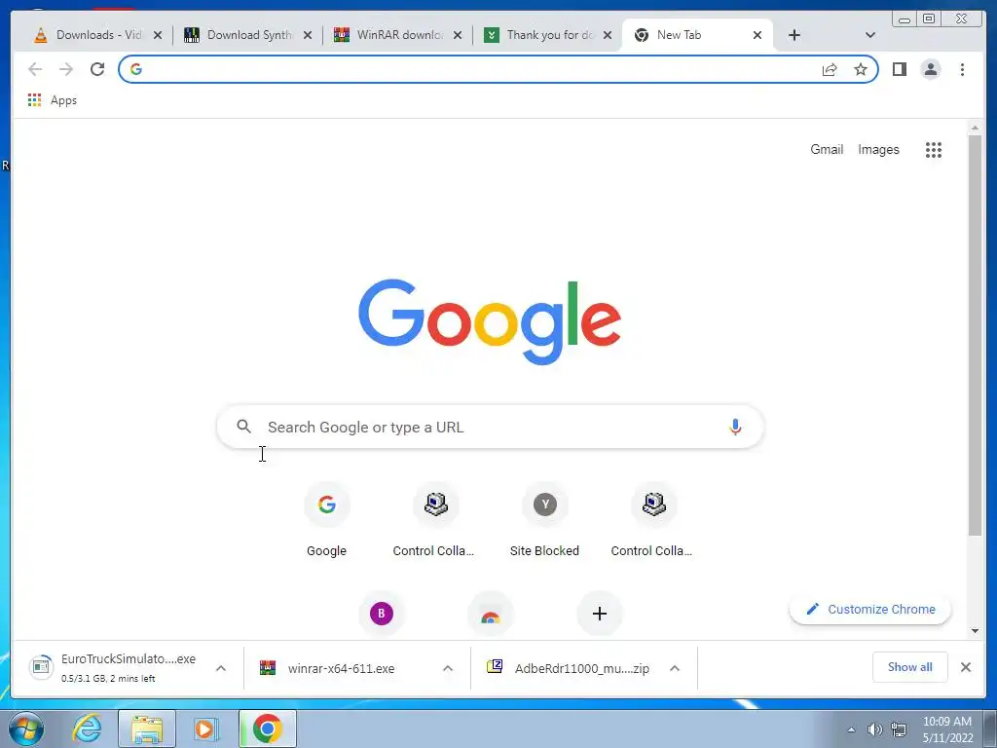Open the AdbeRdr11000_mu zip download

pos(582,668)
